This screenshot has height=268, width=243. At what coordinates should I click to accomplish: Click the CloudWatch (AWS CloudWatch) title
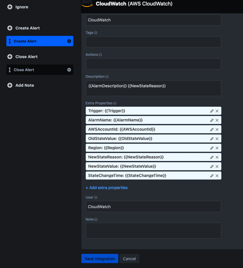click(134, 4)
